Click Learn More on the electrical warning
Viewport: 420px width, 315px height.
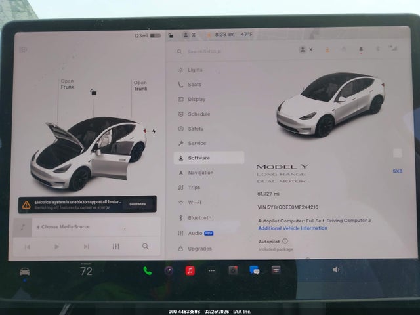[x=138, y=204]
